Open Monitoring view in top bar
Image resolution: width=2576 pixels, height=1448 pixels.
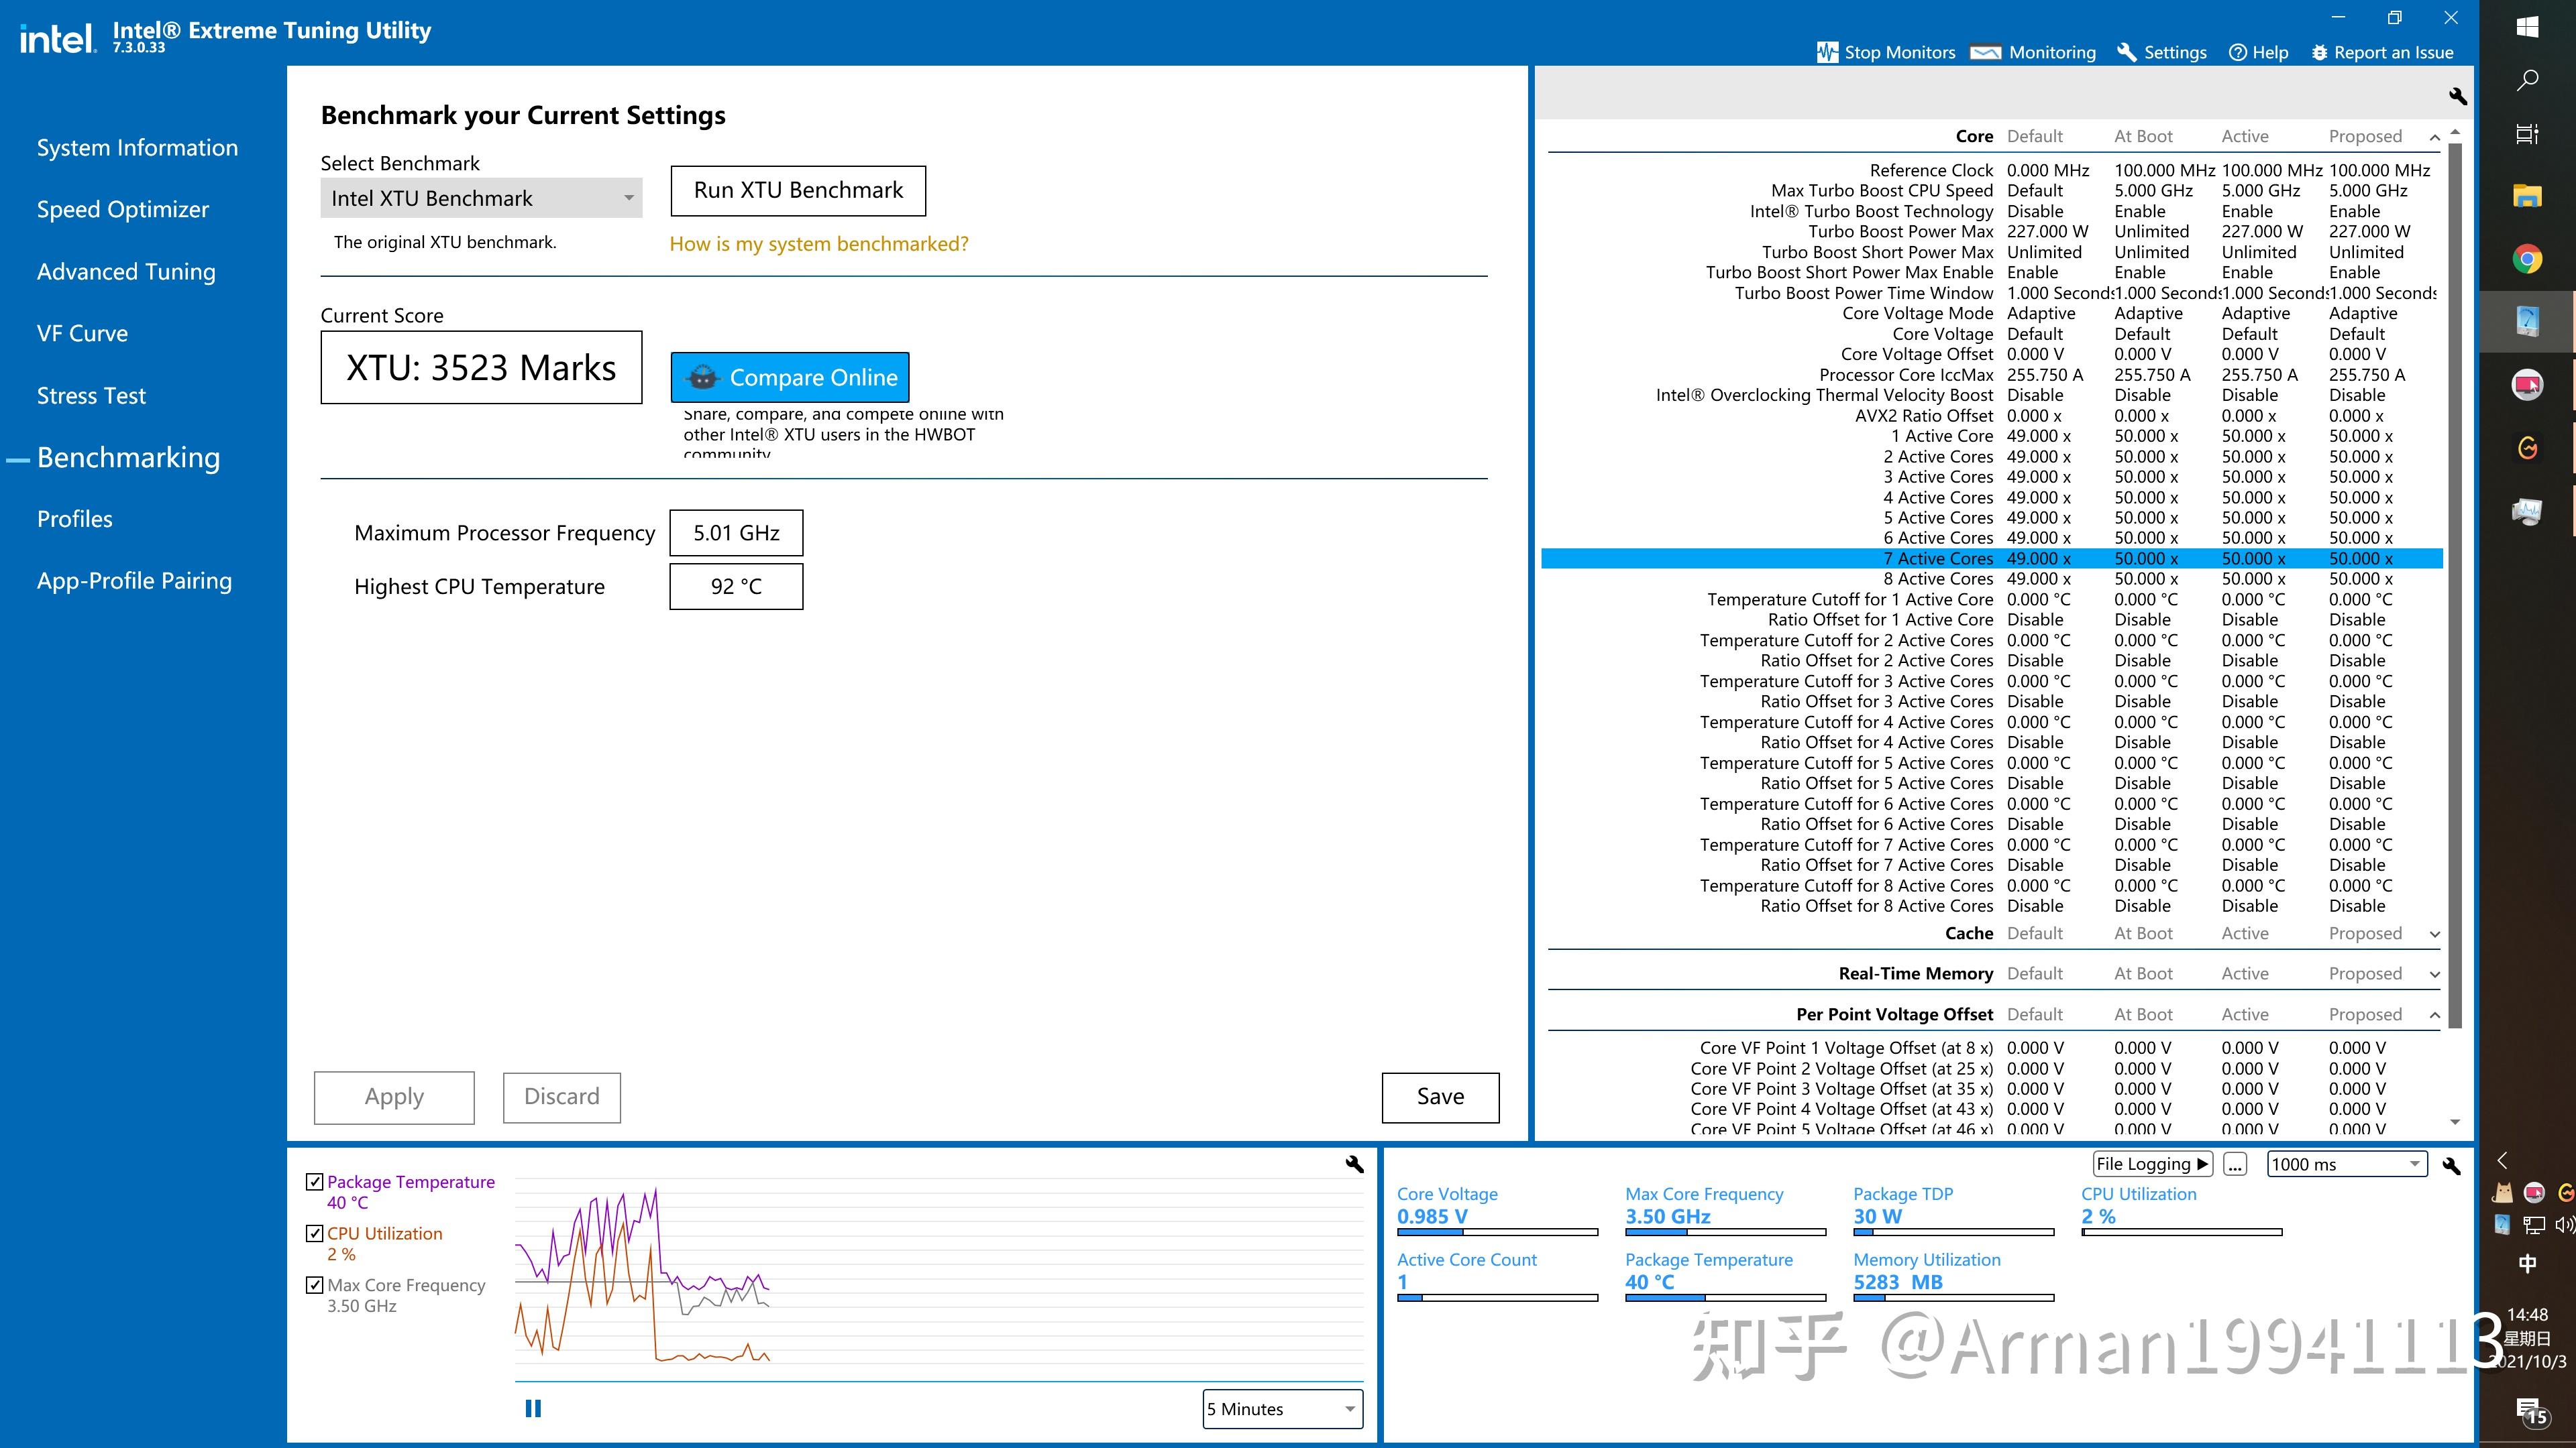click(2033, 52)
